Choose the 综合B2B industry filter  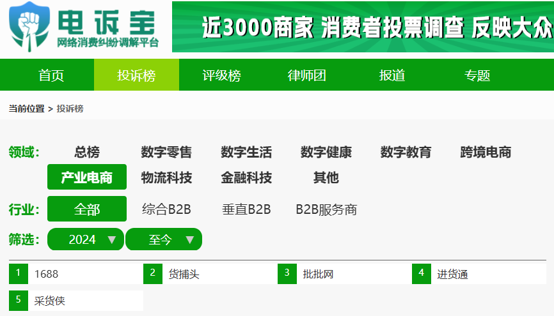166,209
